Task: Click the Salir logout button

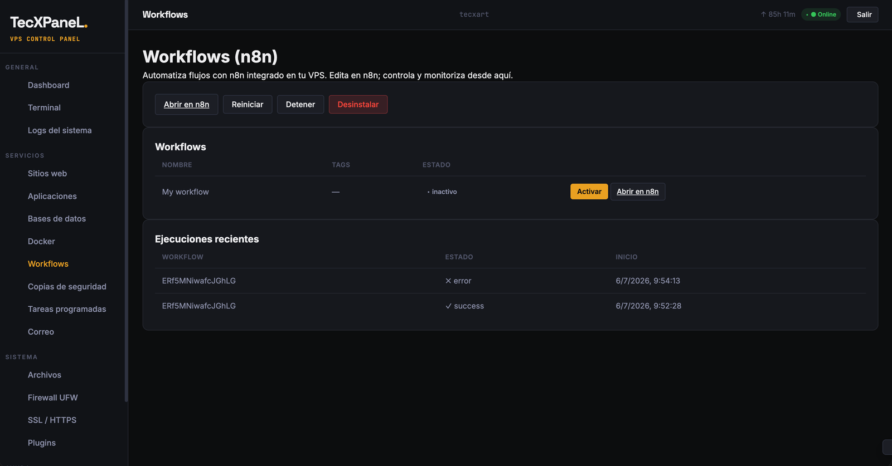Action: click(x=862, y=14)
